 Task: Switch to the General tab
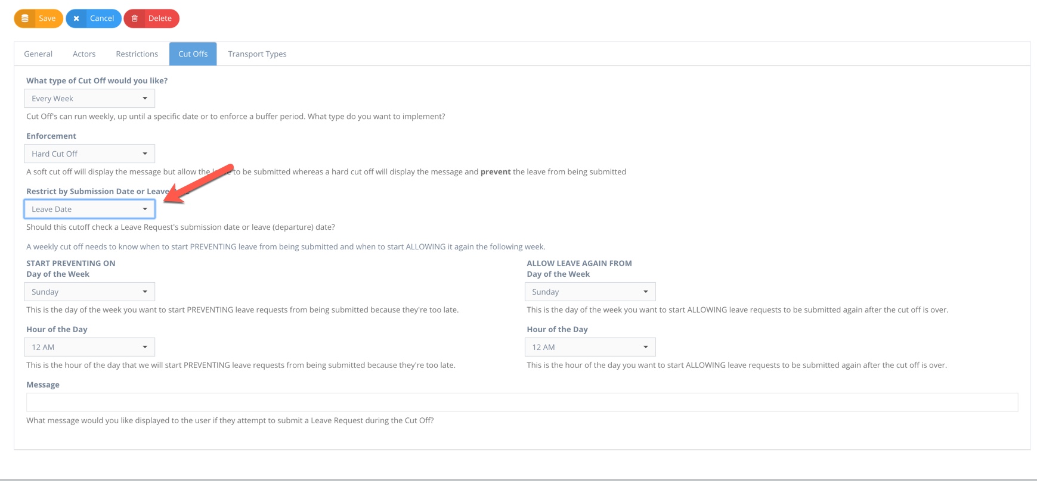38,54
